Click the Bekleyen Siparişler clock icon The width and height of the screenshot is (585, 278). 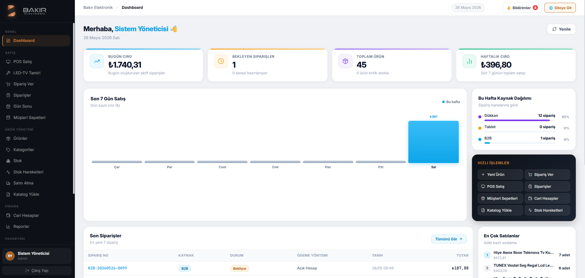(221, 61)
